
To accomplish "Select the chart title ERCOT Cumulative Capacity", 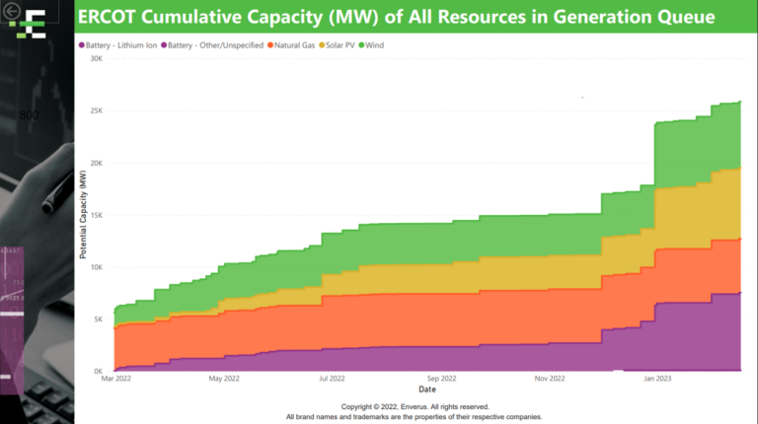I will click(x=397, y=17).
